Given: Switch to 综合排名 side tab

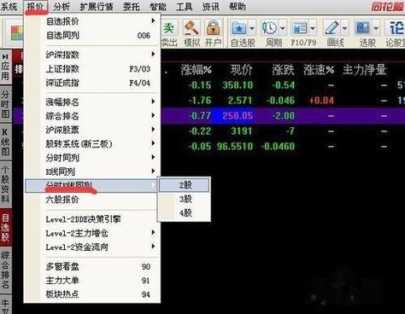Looking at the screenshot, I should point(5,270).
